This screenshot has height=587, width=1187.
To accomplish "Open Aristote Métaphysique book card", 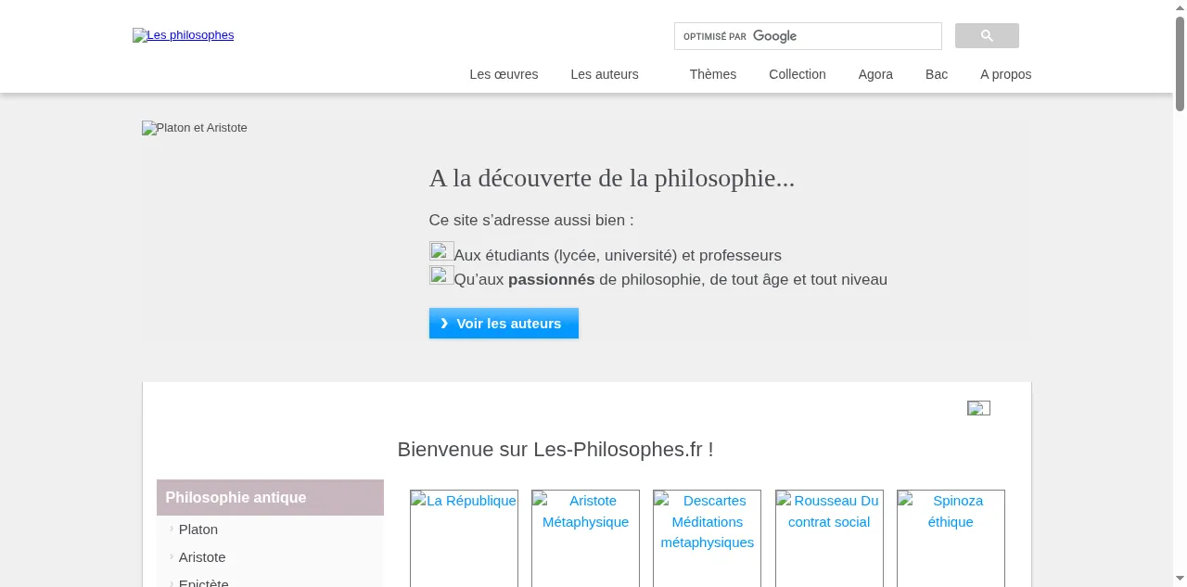I will pos(585,538).
